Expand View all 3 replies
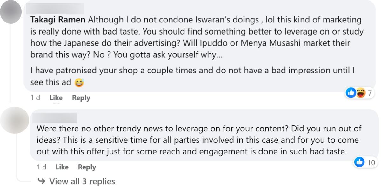This screenshot has height=189, width=381. 82,181
